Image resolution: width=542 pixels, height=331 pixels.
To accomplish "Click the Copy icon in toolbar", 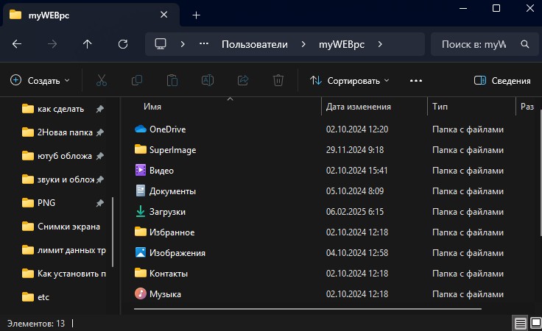I will pyautogui.click(x=137, y=80).
